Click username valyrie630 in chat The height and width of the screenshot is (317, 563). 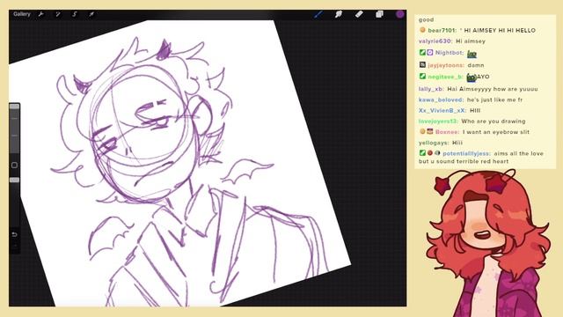click(435, 41)
